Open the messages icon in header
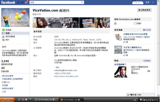 pyautogui.click(x=22, y=2)
